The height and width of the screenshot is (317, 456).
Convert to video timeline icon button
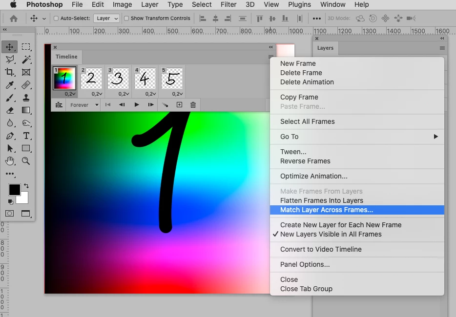59,105
